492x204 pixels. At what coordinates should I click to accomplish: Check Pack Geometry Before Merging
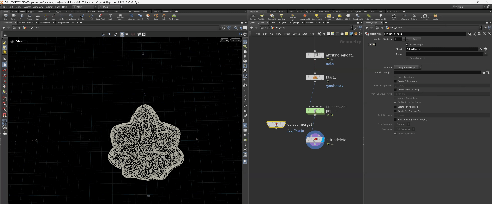[395, 119]
